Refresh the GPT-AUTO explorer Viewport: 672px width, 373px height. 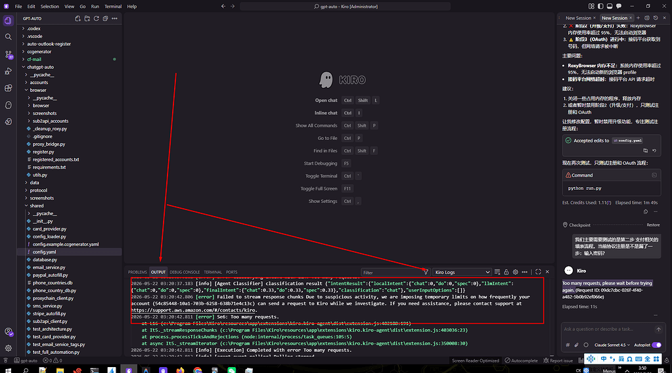point(97,18)
